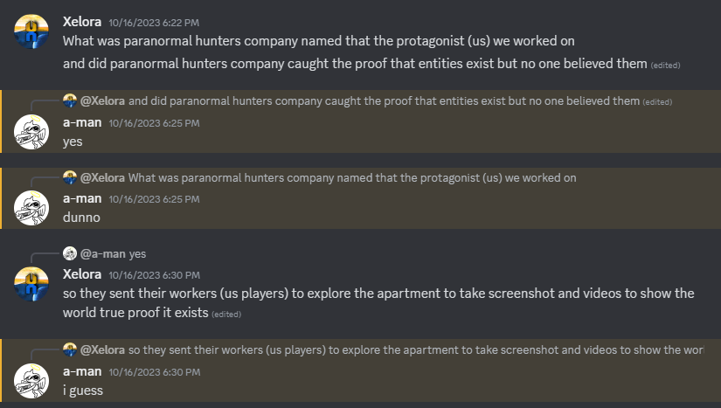Image resolution: width=721 pixels, height=408 pixels.
Task: Click a-man's avatar beside the "i guess" message
Action: click(x=31, y=380)
